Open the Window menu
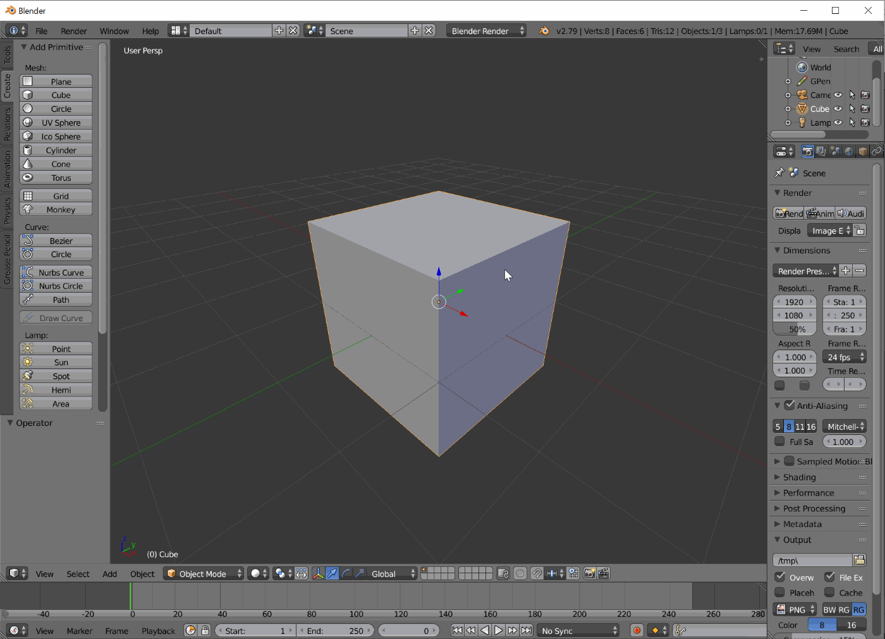Image resolution: width=885 pixels, height=639 pixels. point(114,31)
